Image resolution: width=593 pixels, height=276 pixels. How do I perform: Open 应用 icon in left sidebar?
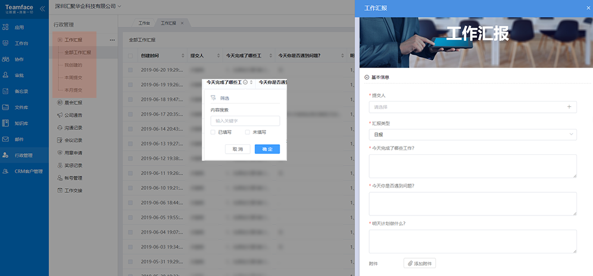click(x=5, y=27)
